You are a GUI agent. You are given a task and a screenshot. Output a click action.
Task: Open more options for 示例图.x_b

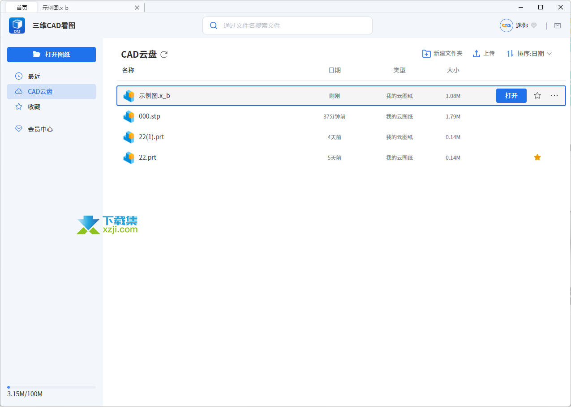click(x=554, y=96)
